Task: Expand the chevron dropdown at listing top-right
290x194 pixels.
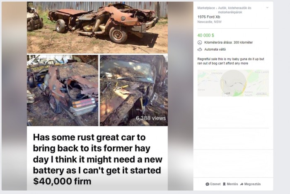Action: [x=267, y=7]
